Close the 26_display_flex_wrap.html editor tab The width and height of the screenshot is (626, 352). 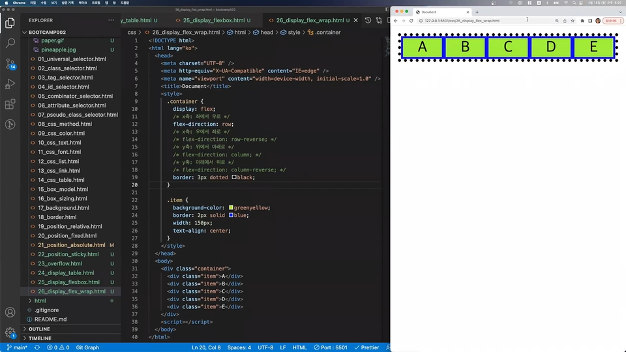[356, 20]
